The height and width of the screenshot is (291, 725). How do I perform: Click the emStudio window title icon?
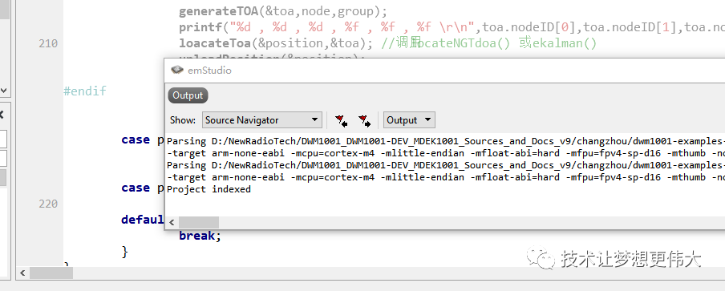[x=177, y=71]
